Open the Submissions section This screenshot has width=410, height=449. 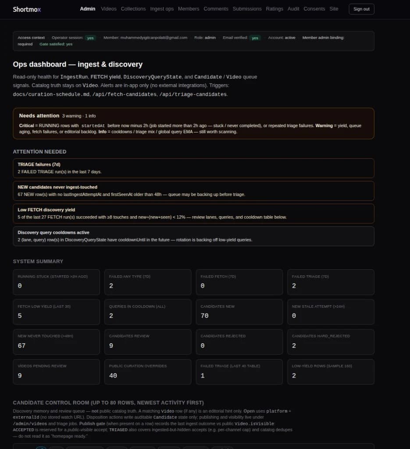tap(247, 9)
